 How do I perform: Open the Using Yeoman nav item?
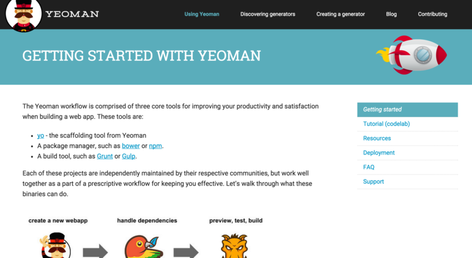(202, 14)
